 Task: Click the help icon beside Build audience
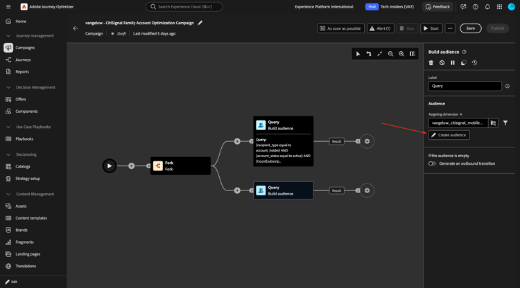[x=465, y=52]
